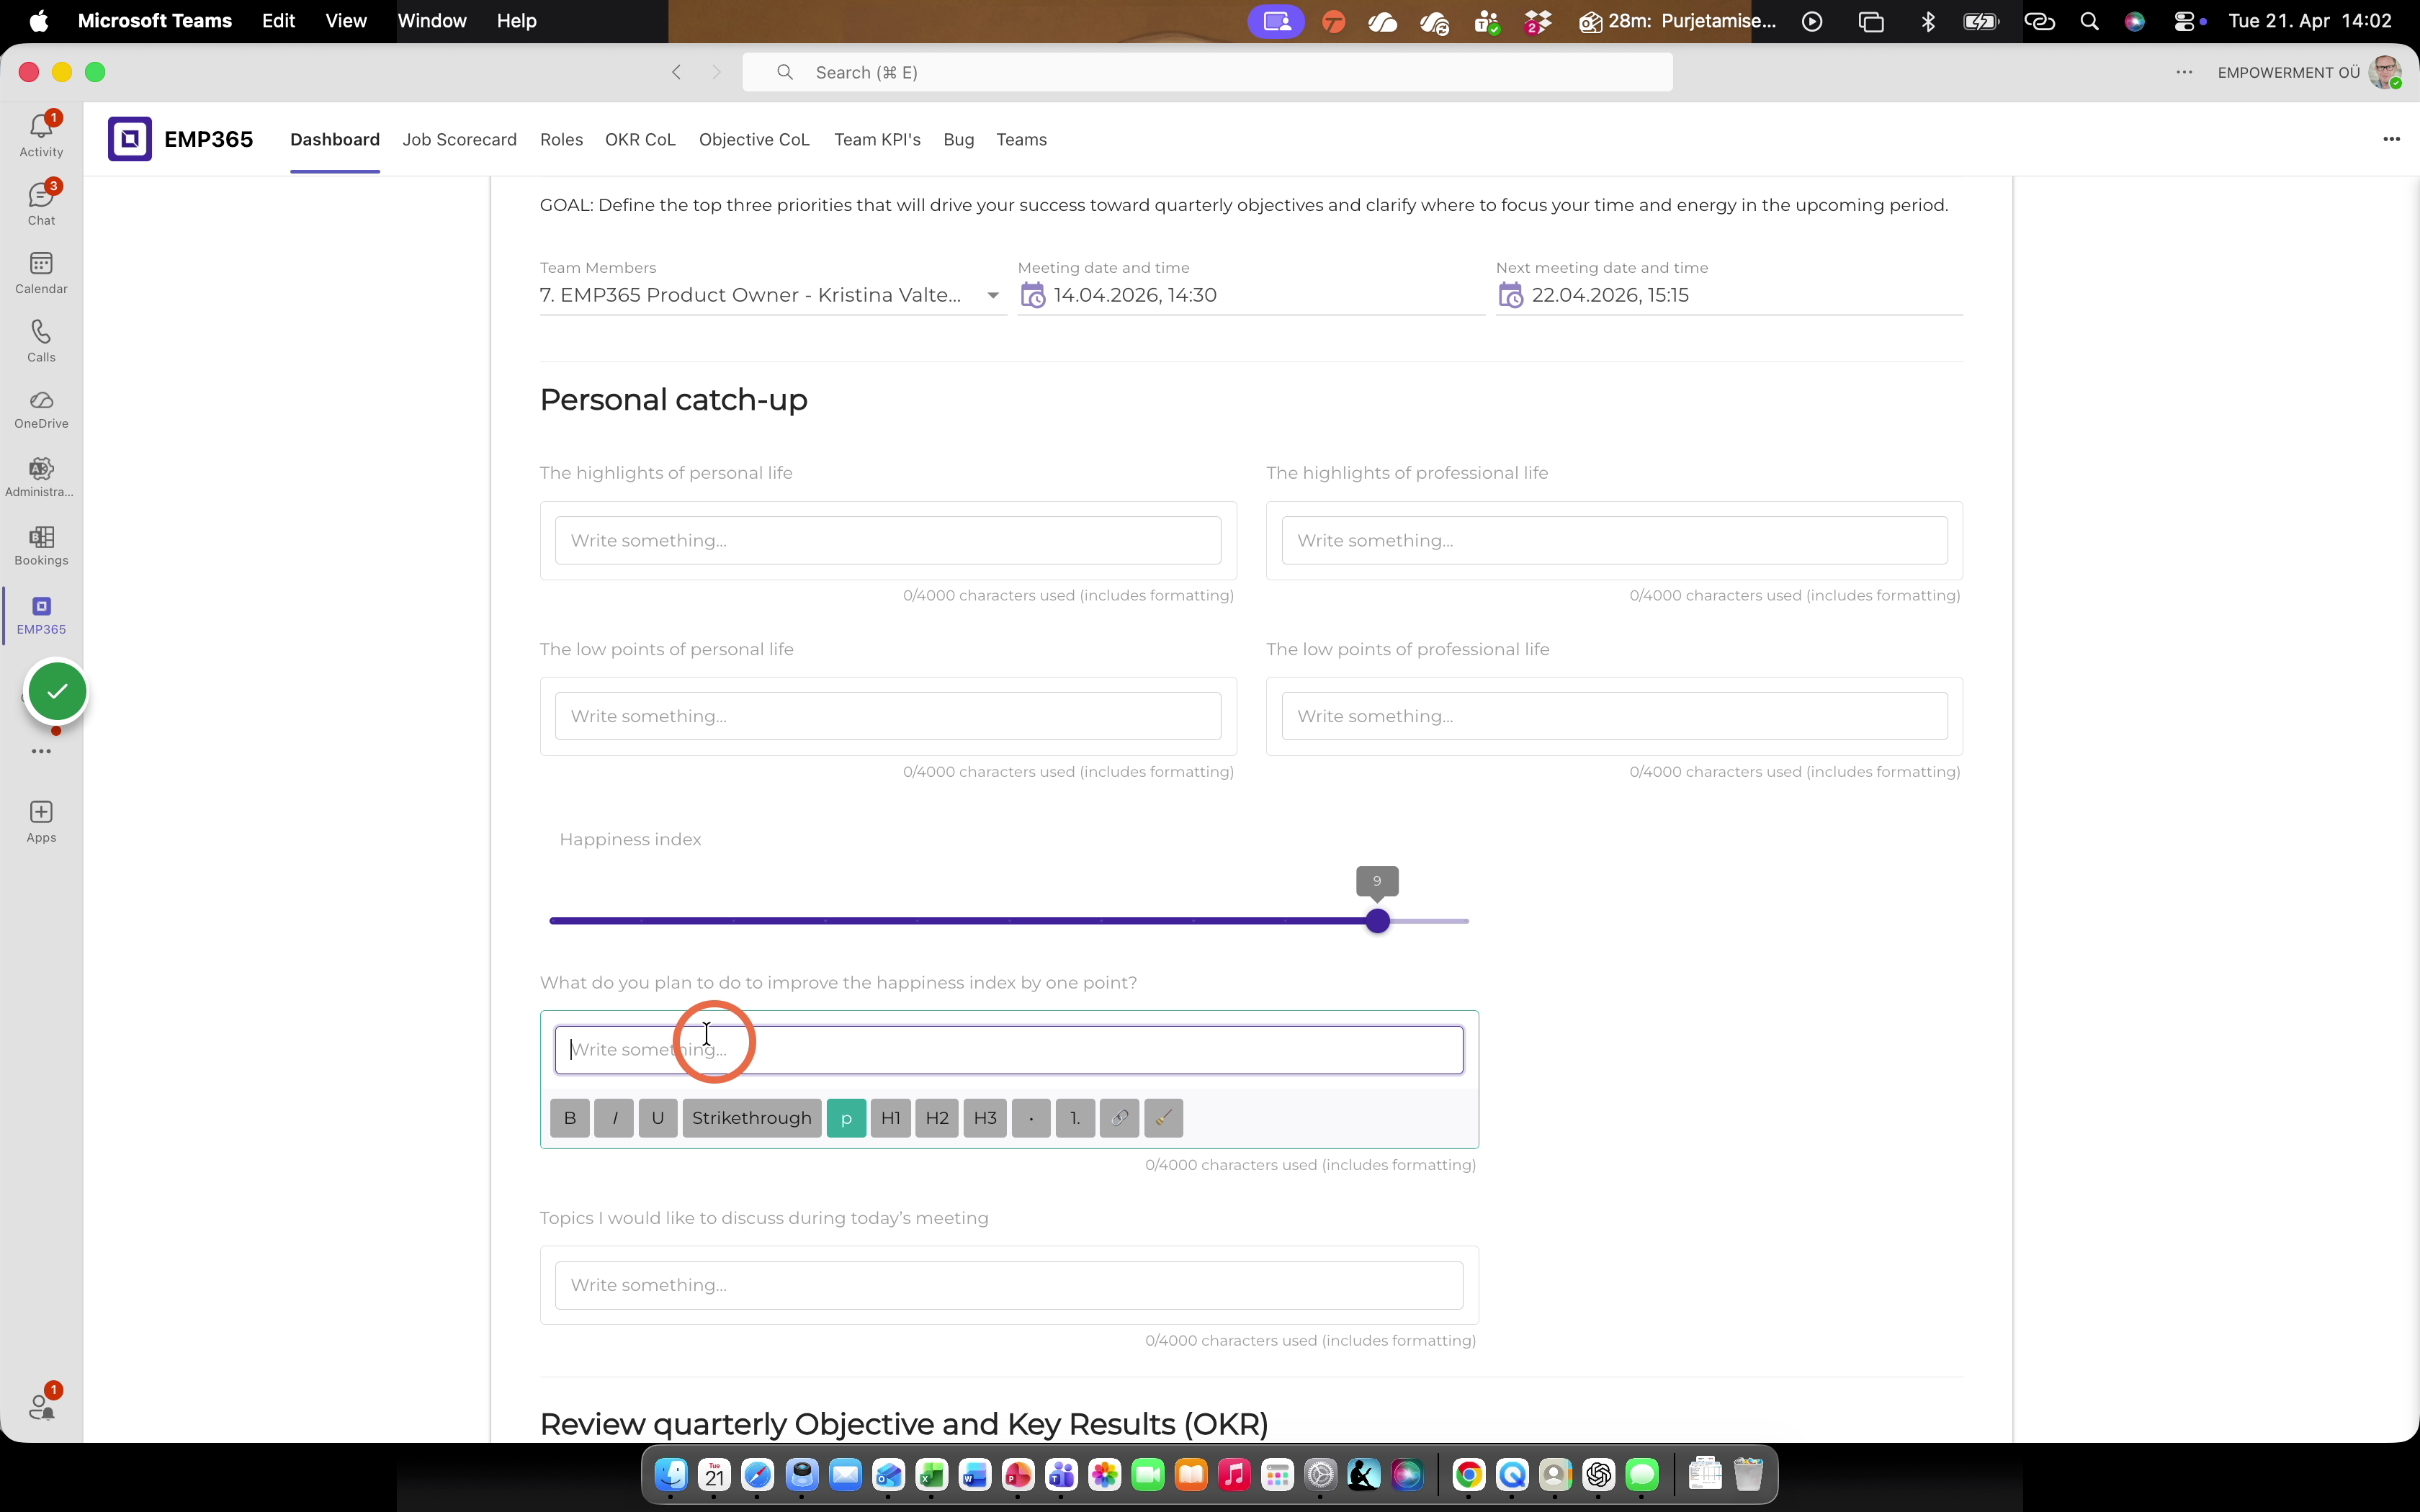This screenshot has height=1512, width=2420.
Task: Show more sidebar apps ellipsis
Action: coord(41,751)
